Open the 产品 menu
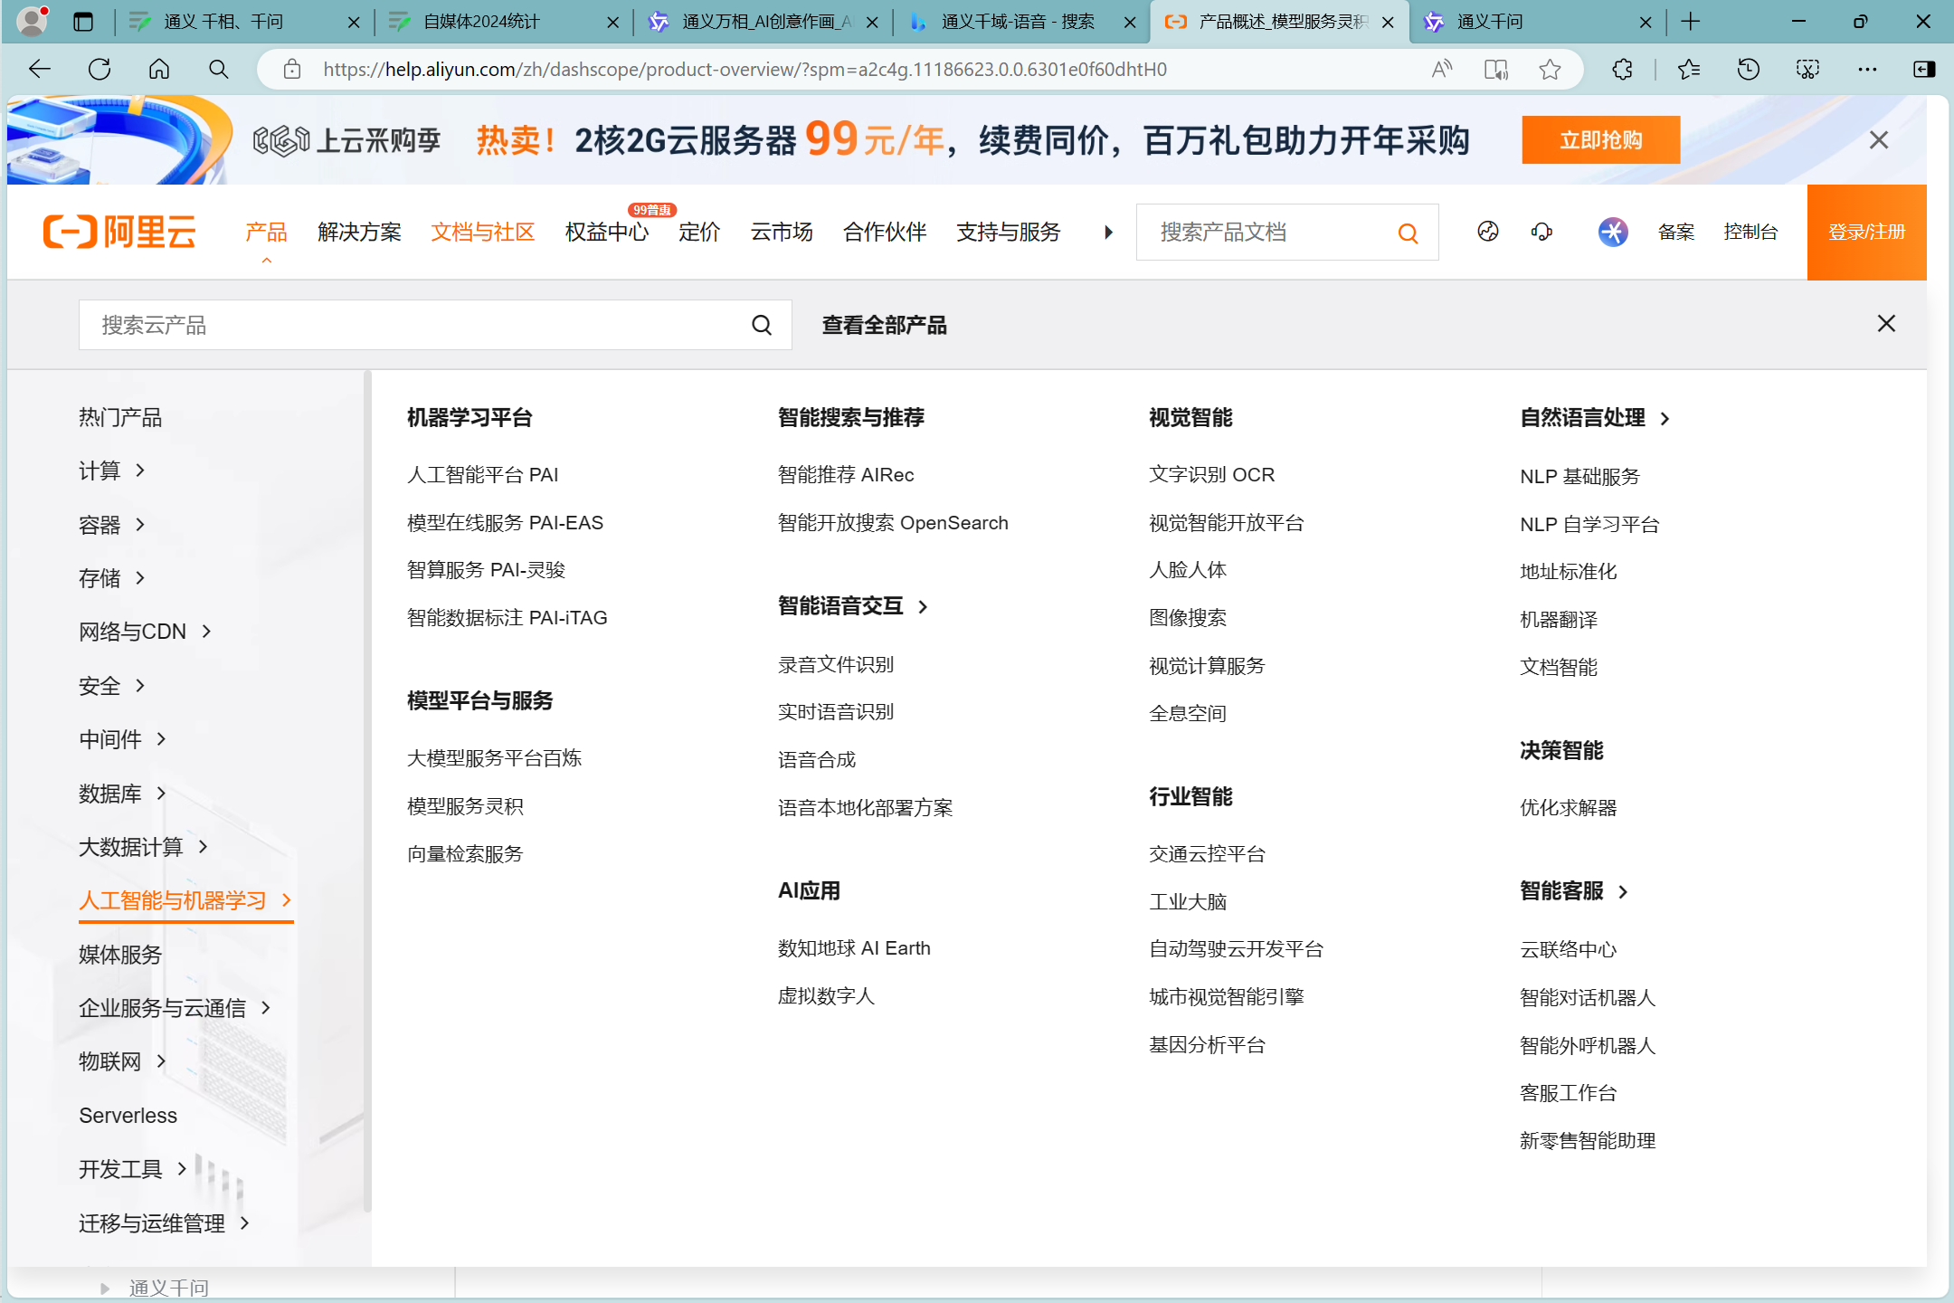Viewport: 1954px width, 1303px height. pos(266,233)
